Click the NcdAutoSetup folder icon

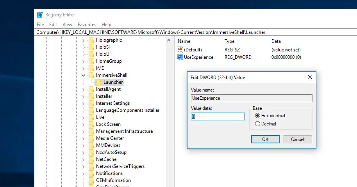91,152
